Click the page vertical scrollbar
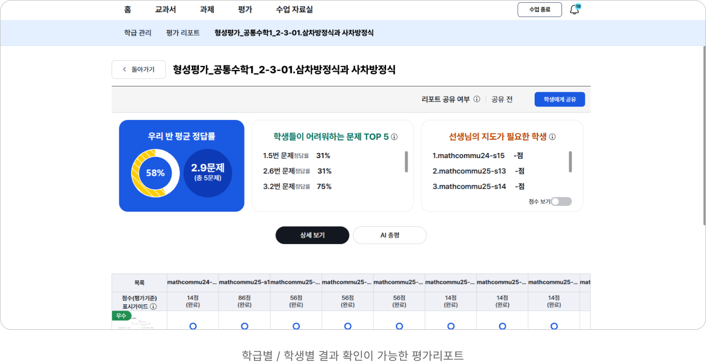The width and height of the screenshot is (706, 364). (x=703, y=136)
